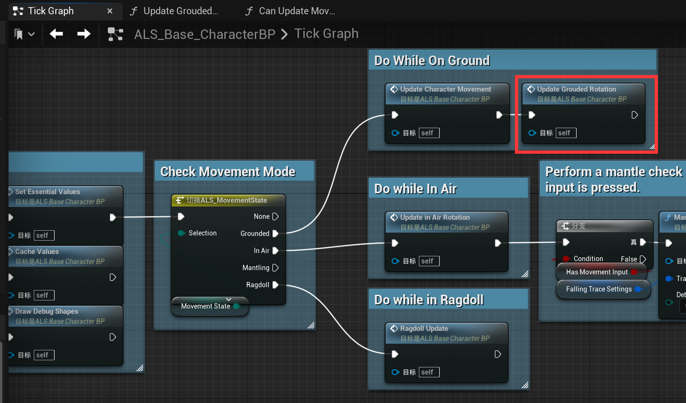The image size is (686, 403).
Task: Select the Update in Air Rotation node title
Action: click(435, 217)
